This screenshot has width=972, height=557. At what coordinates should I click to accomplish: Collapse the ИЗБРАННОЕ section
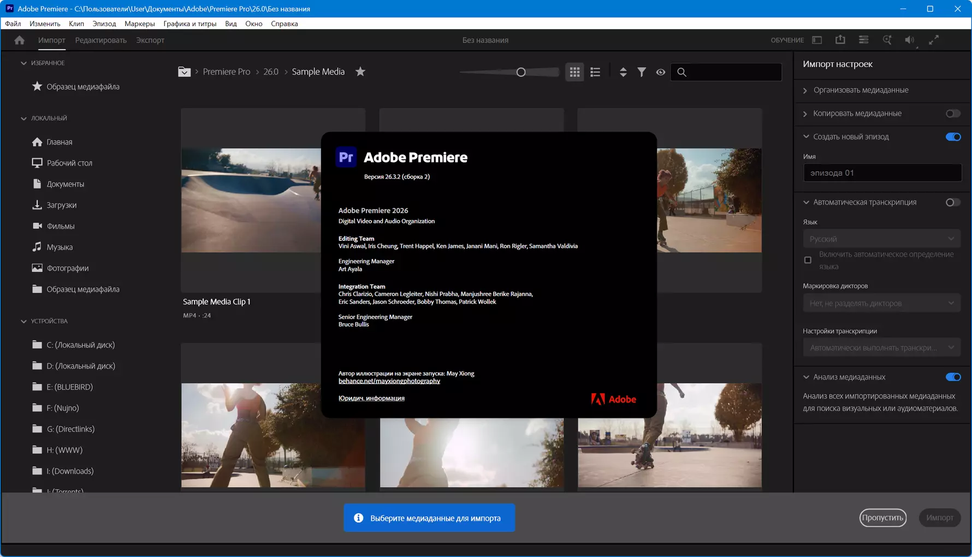tap(23, 63)
